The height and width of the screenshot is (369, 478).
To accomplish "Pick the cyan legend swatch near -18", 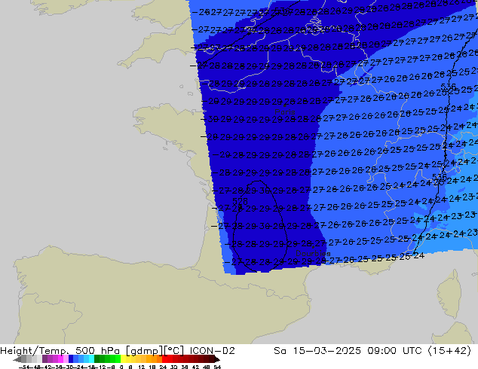I will [92, 358].
